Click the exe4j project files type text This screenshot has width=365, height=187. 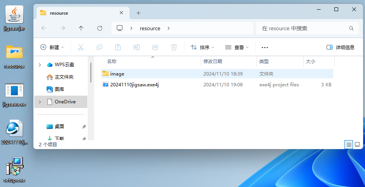[x=279, y=85]
